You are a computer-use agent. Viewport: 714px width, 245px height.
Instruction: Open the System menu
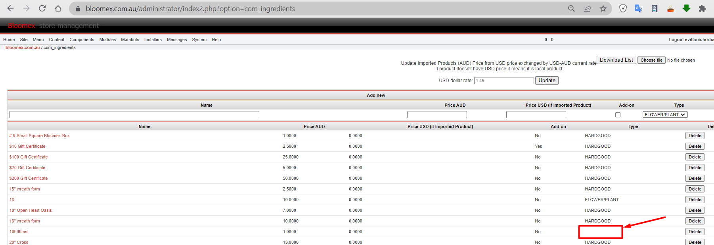(x=199, y=40)
